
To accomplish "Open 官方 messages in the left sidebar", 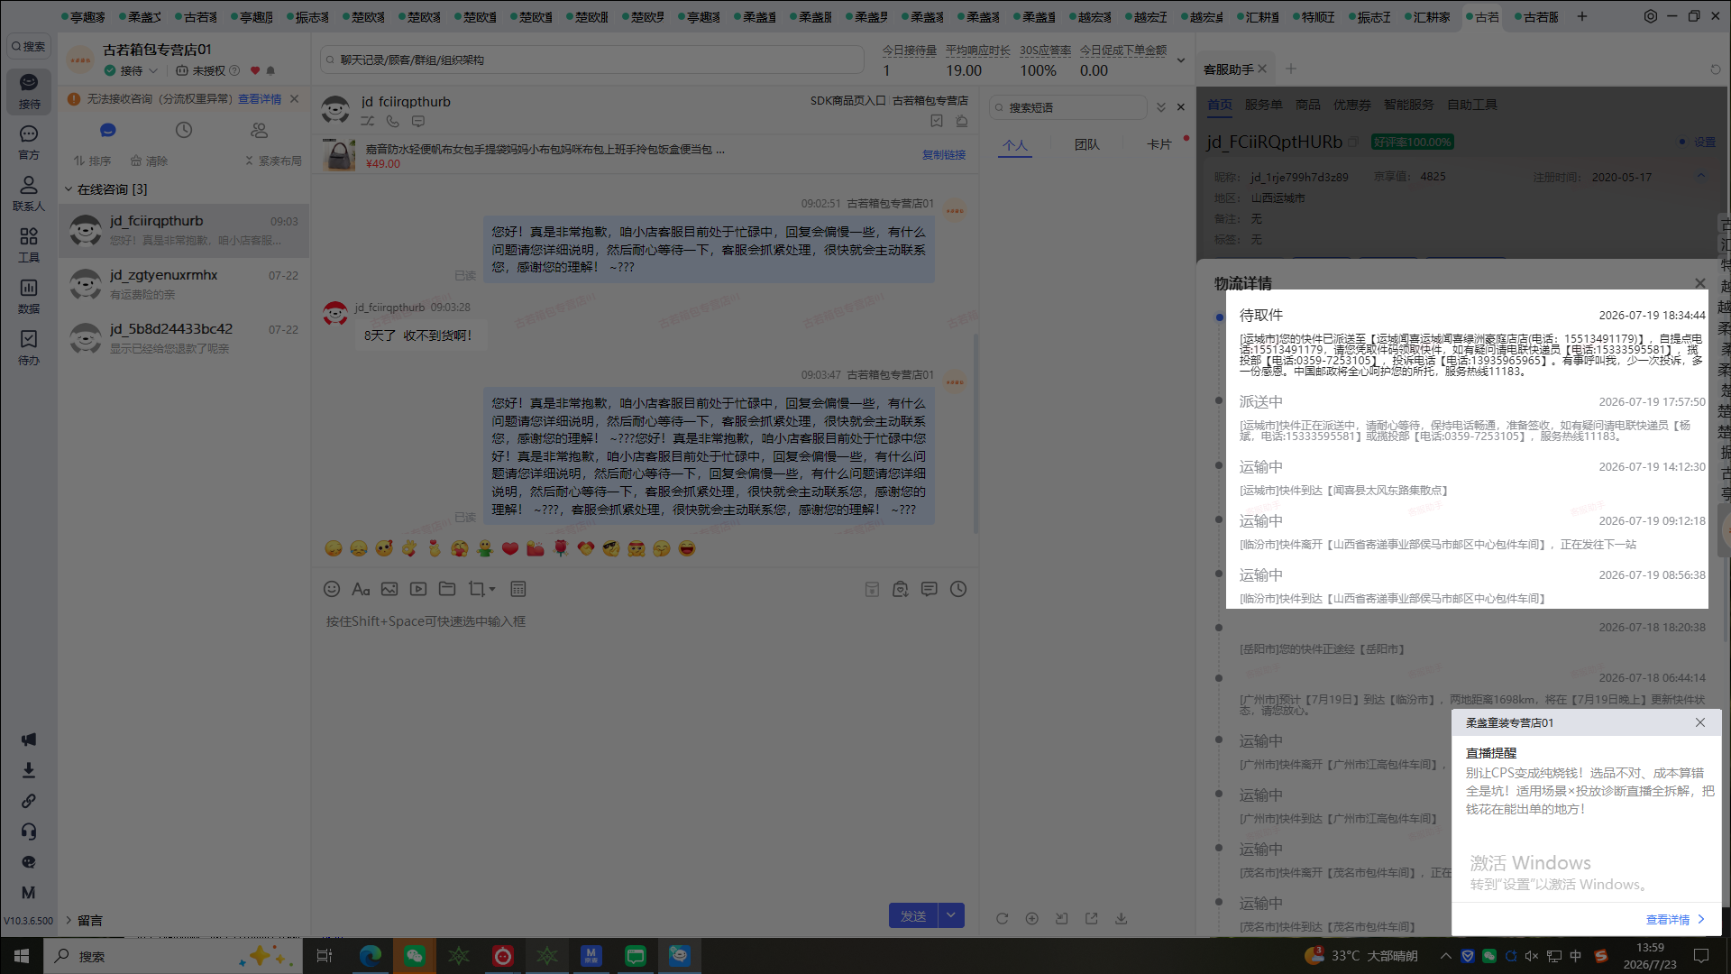I will click(29, 142).
